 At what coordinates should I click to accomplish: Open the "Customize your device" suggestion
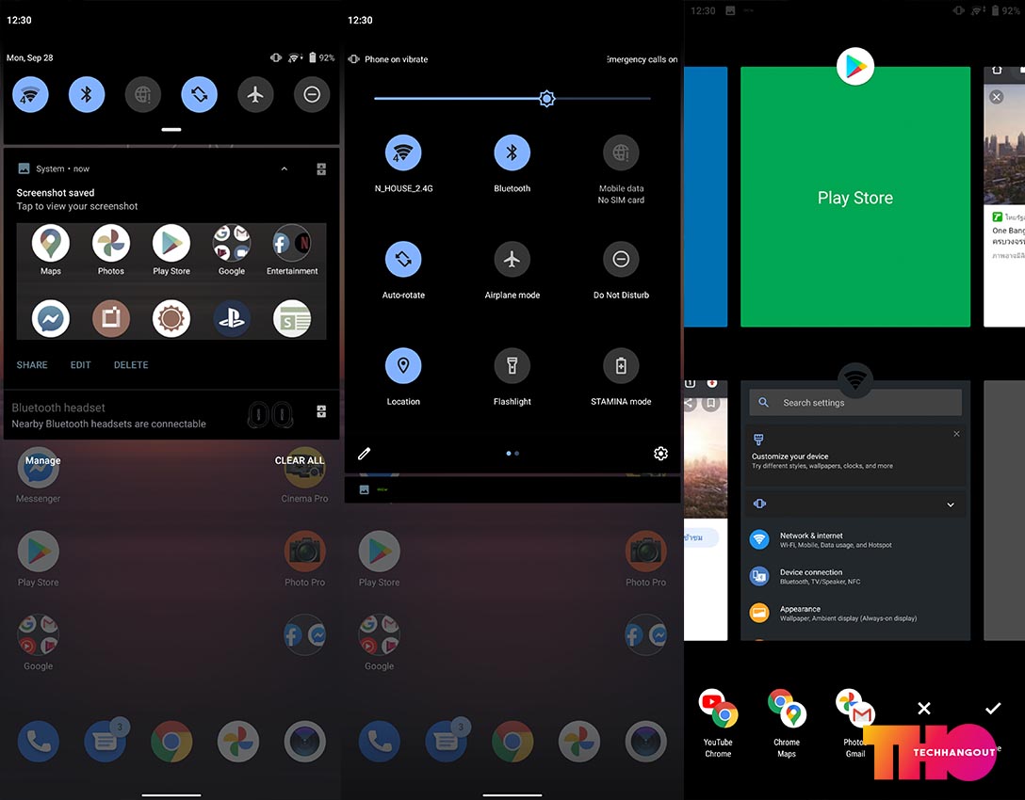(855, 456)
